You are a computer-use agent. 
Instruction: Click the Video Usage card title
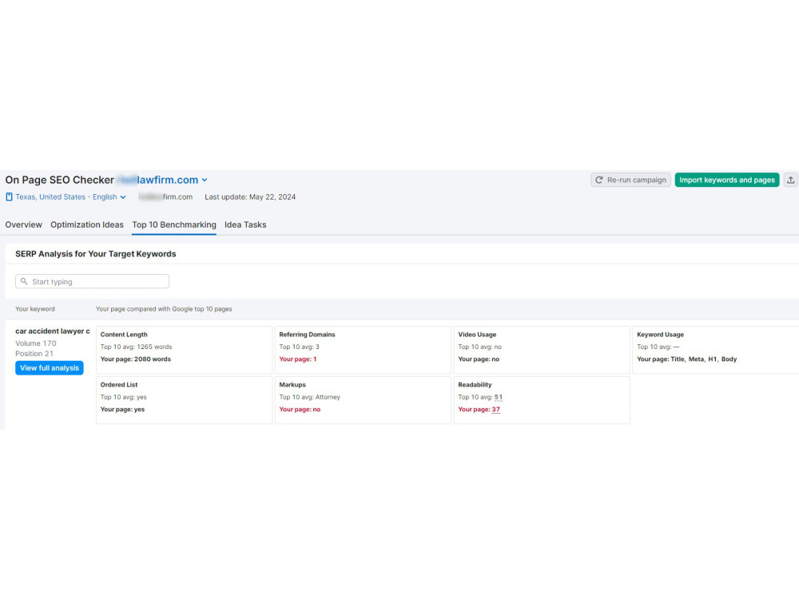(477, 335)
